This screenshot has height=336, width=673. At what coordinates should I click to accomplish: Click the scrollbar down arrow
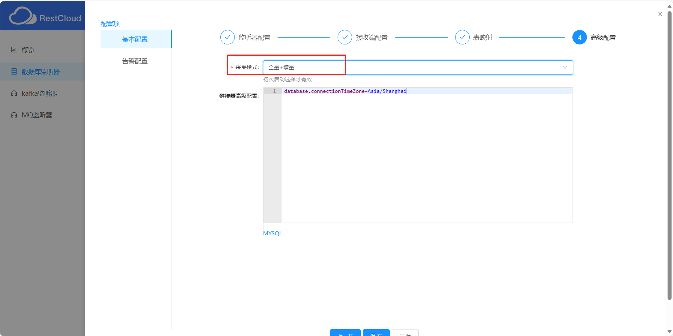(x=669, y=331)
